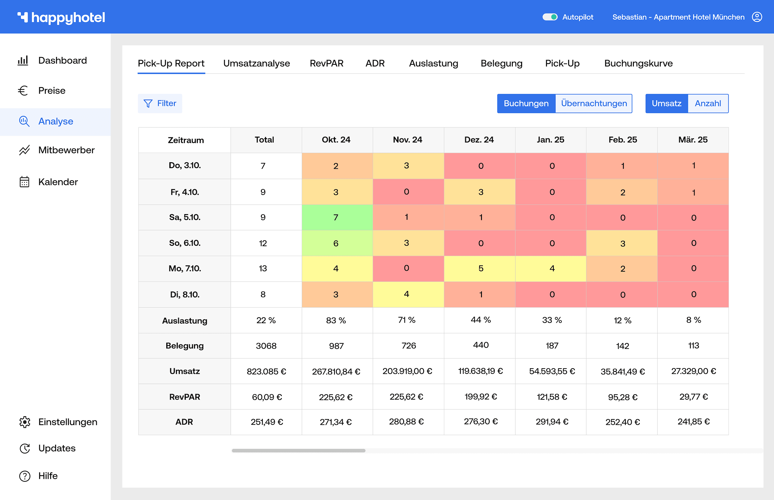Open the Einstellungen gear icon
This screenshot has width=774, height=500.
(x=25, y=422)
